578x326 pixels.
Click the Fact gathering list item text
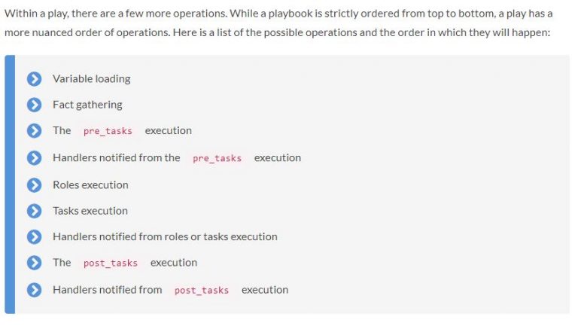point(87,105)
